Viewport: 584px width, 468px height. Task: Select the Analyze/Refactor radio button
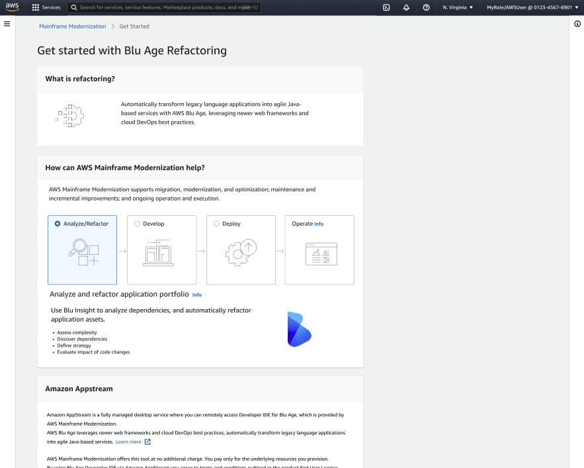[58, 224]
